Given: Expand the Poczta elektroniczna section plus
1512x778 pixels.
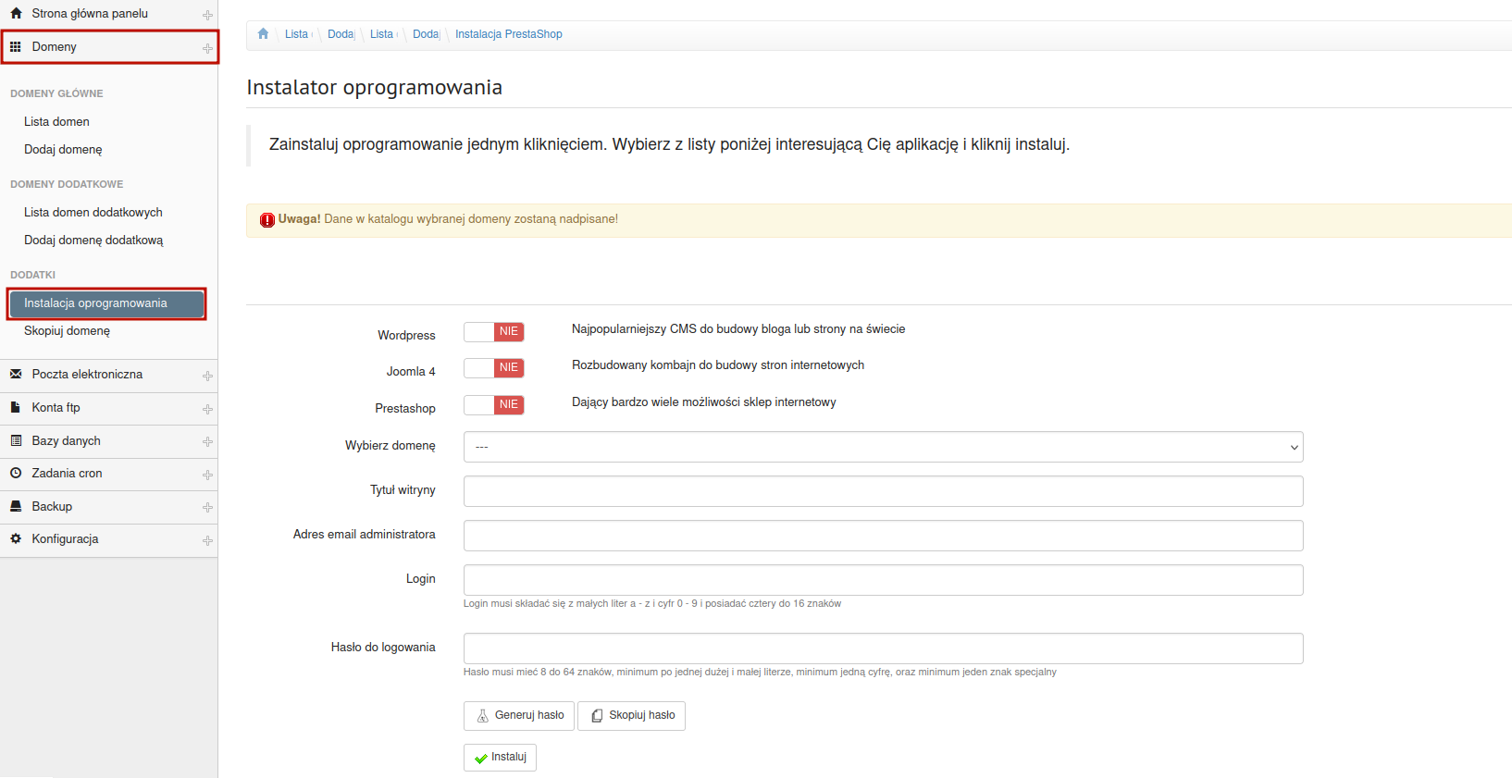Looking at the screenshot, I should click(x=207, y=376).
